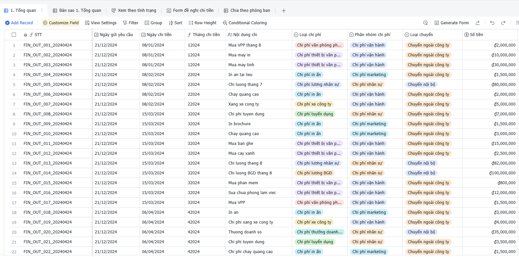Click Phân nhóm chi phí column header

pyautogui.click(x=375, y=35)
